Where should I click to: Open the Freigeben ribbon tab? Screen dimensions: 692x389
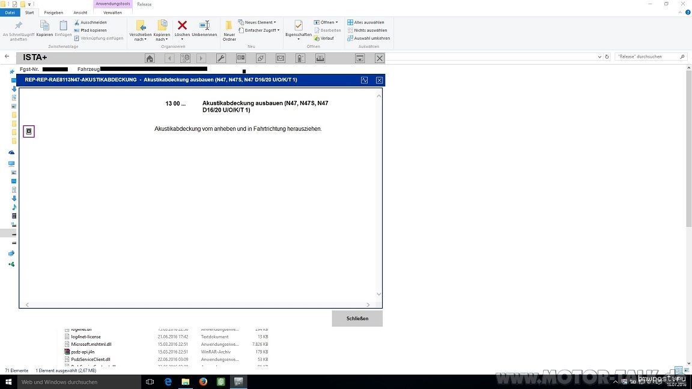coord(53,13)
